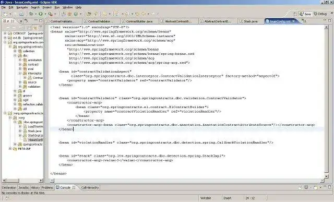Open the Javadoc view tab
Viewport: 334px width, 202px height.
[x=23, y=188]
